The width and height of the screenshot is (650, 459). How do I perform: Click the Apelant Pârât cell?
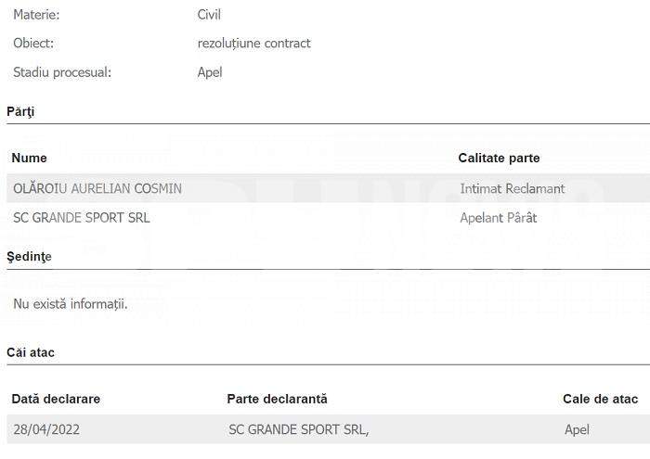coord(499,218)
